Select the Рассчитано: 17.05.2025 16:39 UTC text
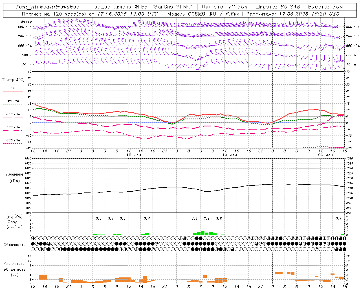Image resolution: width=361 pixels, height=289 pixels. click(x=293, y=14)
